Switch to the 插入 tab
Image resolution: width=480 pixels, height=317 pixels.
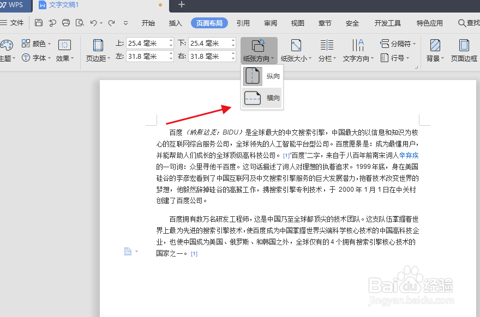click(175, 23)
